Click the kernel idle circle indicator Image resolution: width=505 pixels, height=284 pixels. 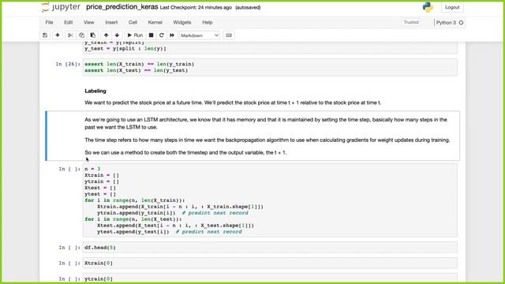click(461, 23)
